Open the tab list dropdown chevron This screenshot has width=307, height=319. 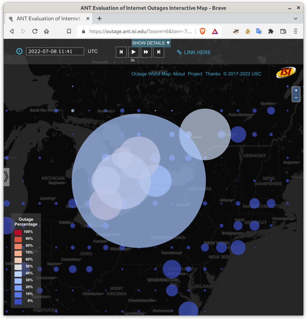[x=295, y=19]
